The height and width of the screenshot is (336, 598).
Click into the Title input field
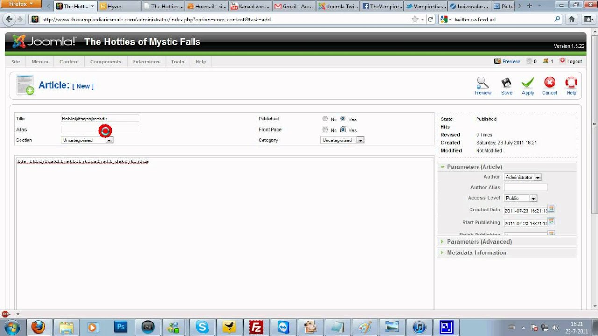[100, 119]
